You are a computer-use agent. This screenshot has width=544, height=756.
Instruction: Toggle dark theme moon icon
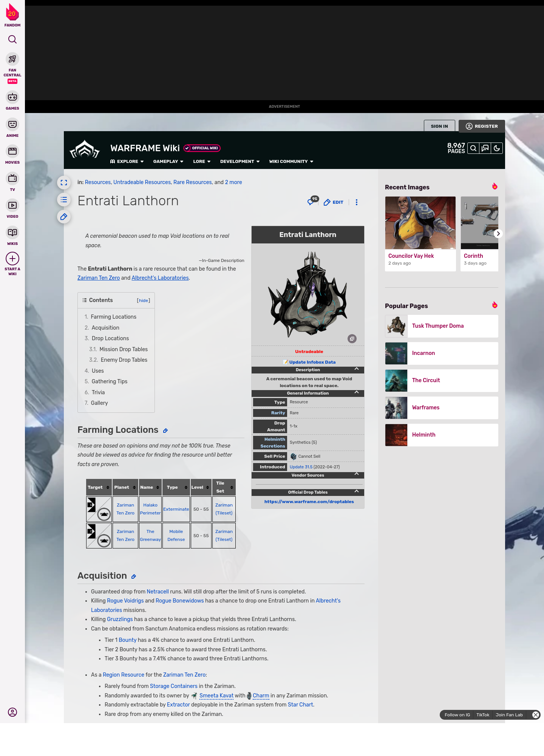click(x=497, y=148)
